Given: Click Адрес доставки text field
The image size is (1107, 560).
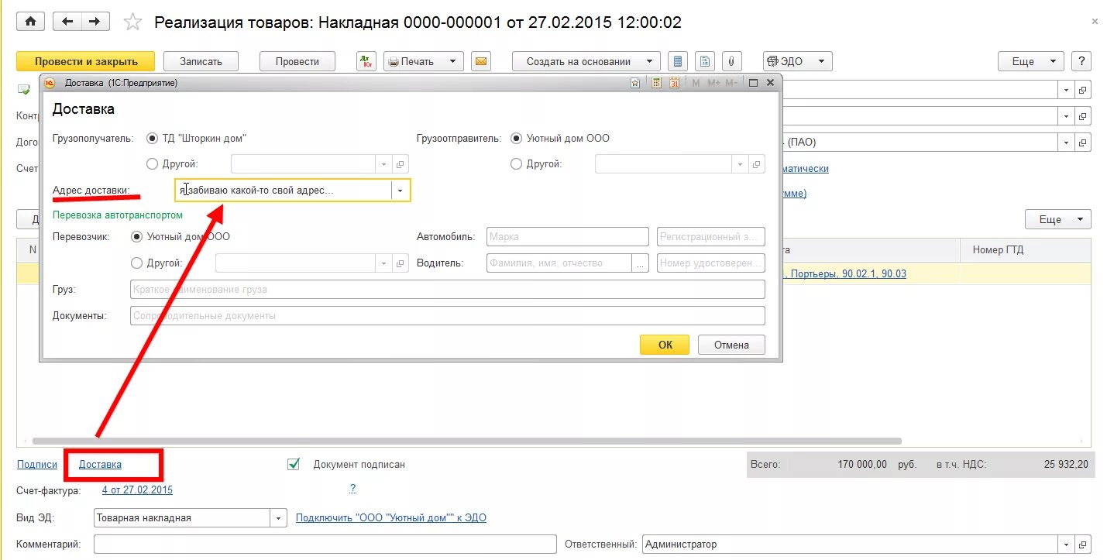Looking at the screenshot, I should 284,190.
